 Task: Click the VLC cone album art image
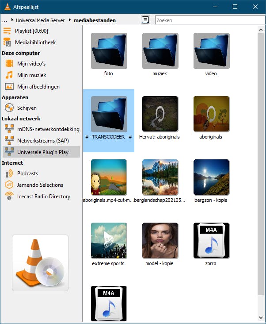(x=40, y=263)
